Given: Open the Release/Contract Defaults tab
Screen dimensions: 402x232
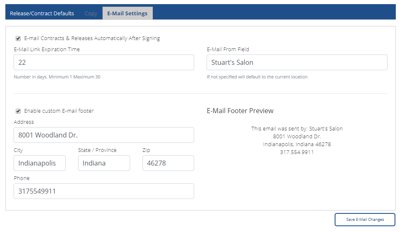Looking at the screenshot, I should point(42,13).
